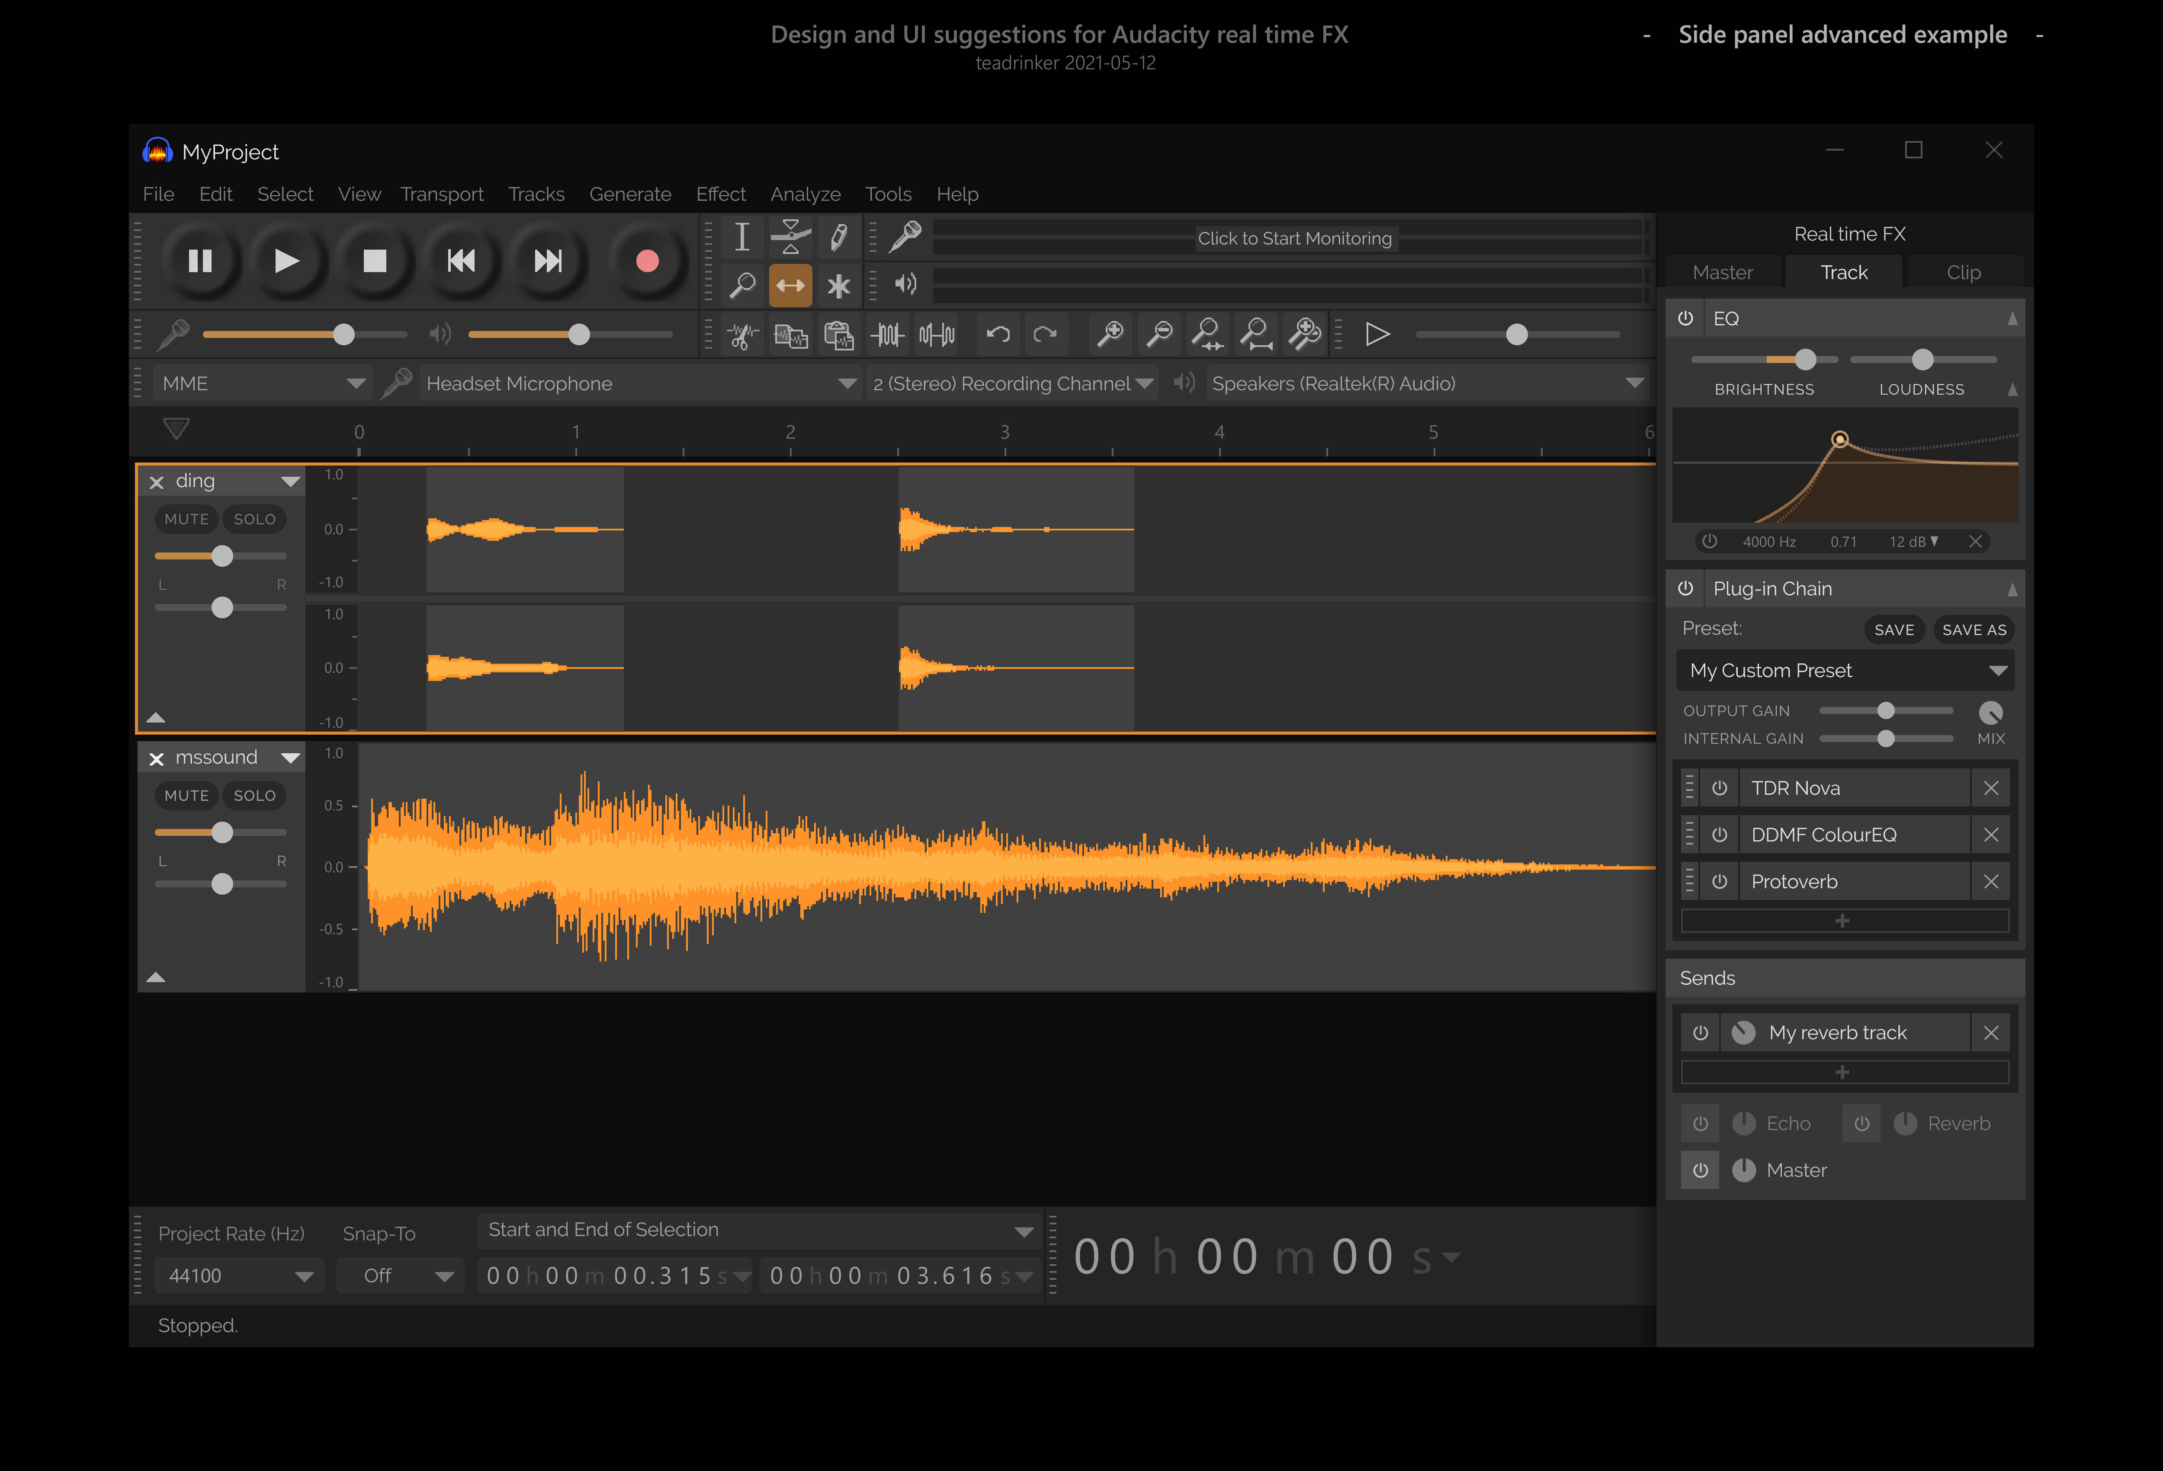
Task: Click the Play-at-speed triangle button
Action: coord(1377,334)
